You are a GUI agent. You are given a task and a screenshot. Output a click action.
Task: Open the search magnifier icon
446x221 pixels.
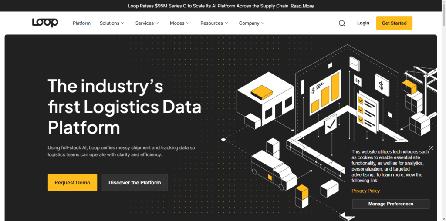342,23
